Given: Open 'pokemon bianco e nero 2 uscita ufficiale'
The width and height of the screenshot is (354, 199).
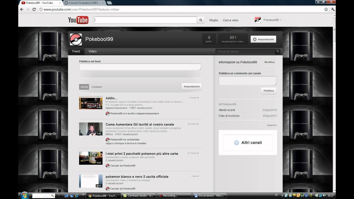Looking at the screenshot, I should click(137, 177).
